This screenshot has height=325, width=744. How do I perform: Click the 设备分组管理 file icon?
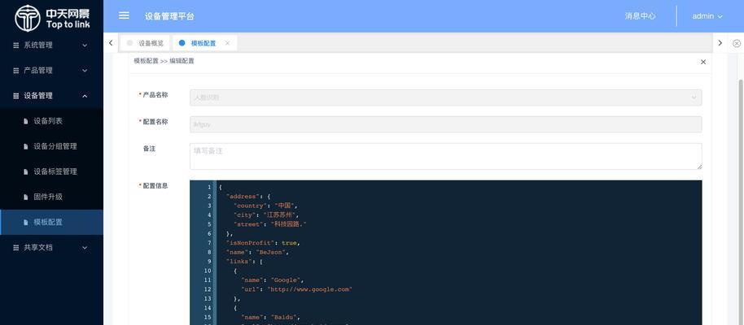[26, 146]
